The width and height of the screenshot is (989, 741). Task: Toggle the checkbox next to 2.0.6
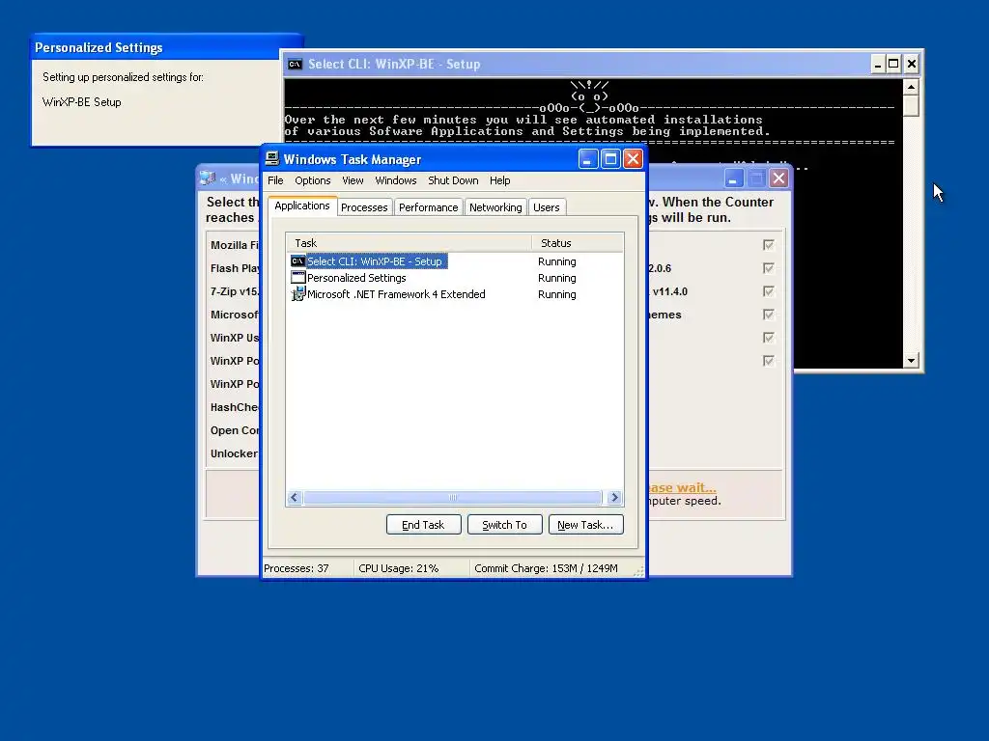(x=768, y=268)
